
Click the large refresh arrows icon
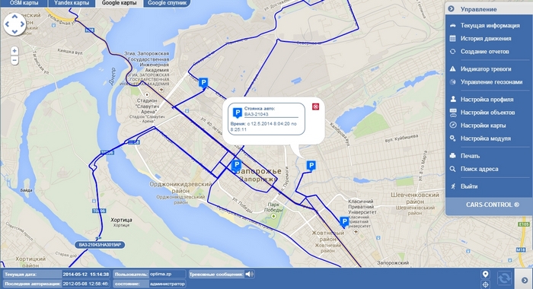504,278
